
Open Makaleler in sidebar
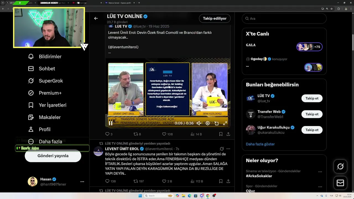[44, 117]
